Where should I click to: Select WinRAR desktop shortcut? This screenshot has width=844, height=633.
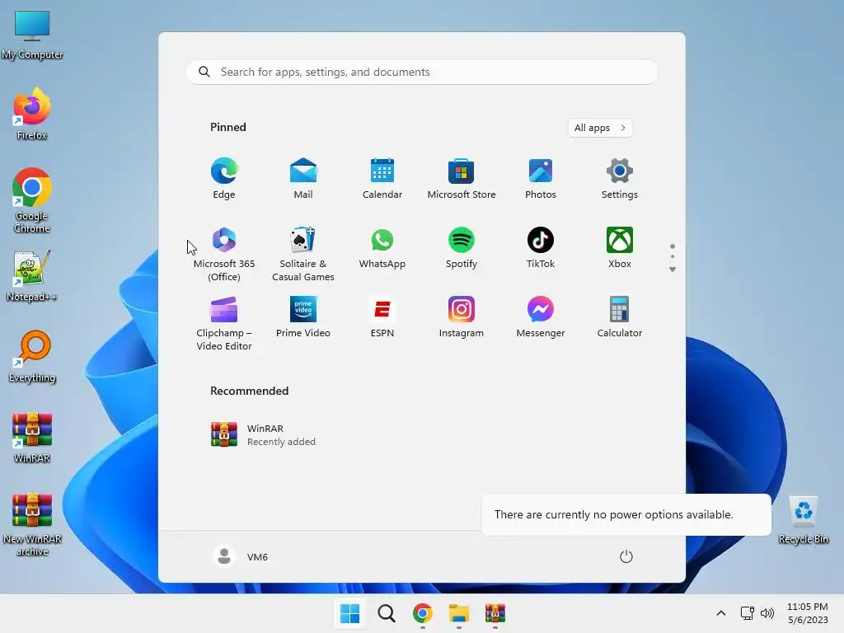coord(32,437)
